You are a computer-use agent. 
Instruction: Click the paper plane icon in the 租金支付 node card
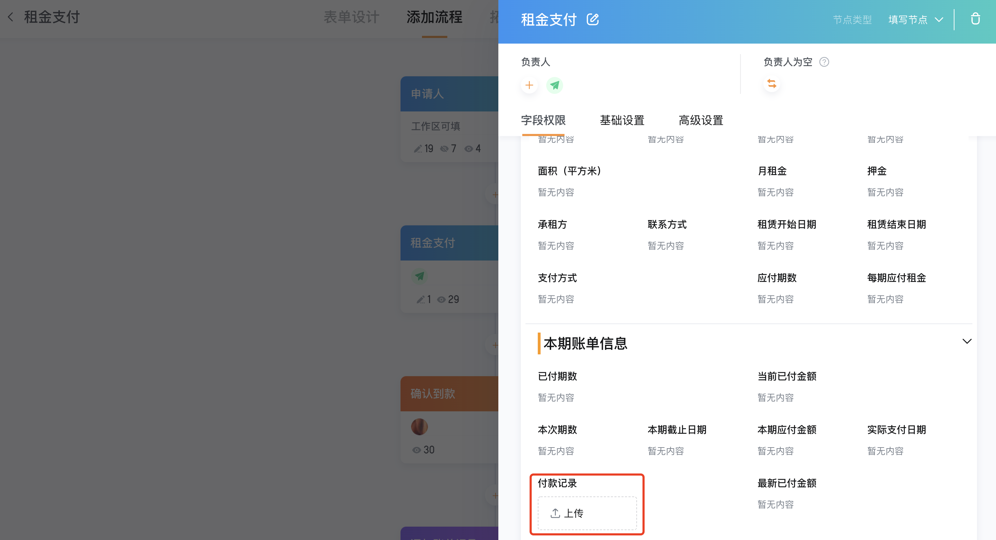(420, 276)
